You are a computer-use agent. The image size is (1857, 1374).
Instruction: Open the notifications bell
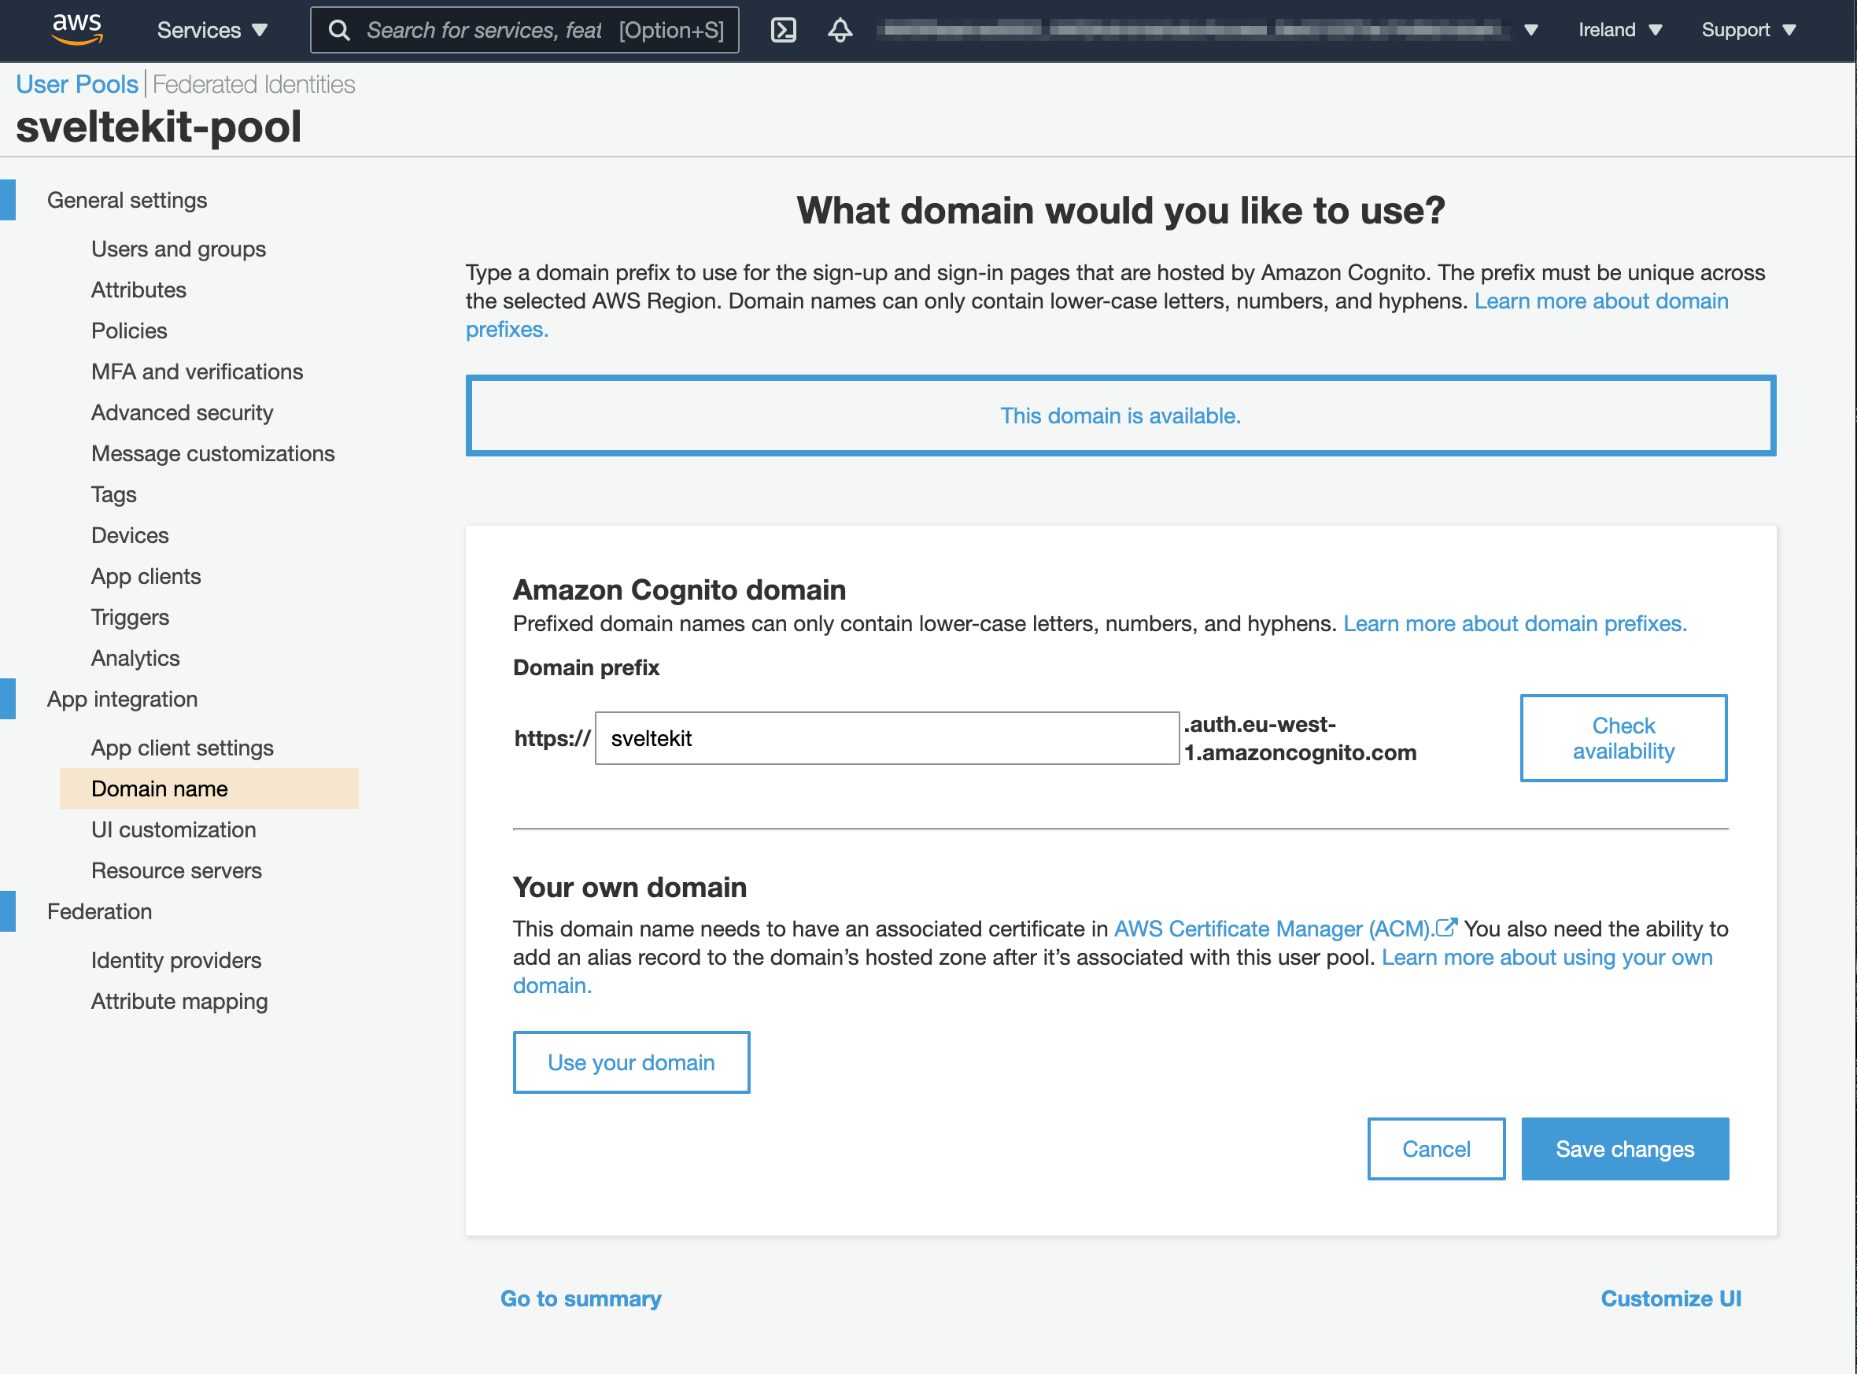coord(839,29)
